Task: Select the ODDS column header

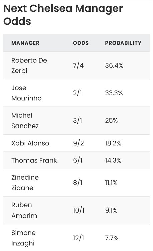Action: pos(81,43)
